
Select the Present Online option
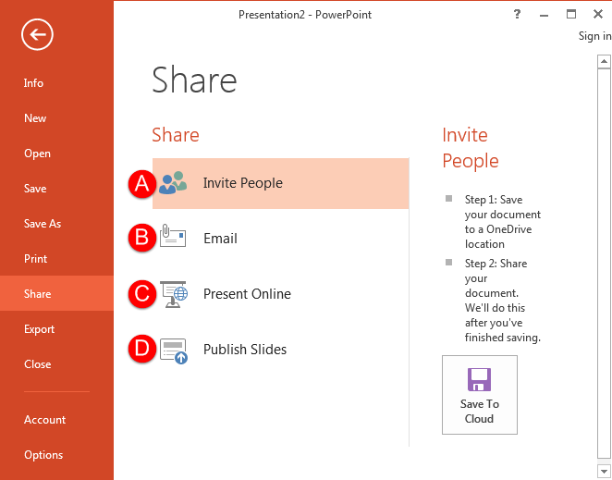281,294
